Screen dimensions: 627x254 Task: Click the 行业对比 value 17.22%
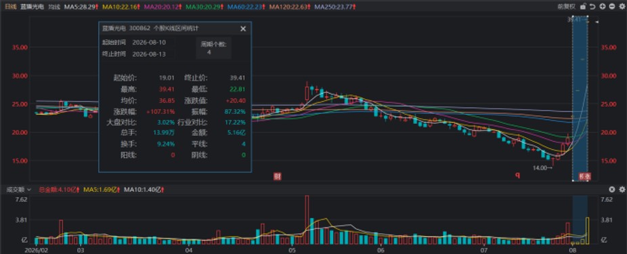click(235, 122)
